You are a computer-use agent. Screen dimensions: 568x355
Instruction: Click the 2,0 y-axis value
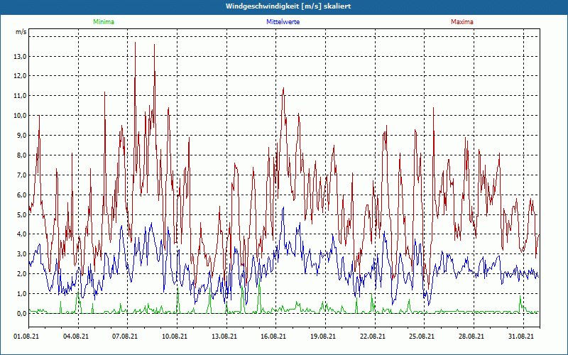[21, 274]
